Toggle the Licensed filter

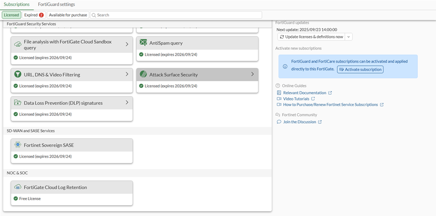(x=11, y=15)
